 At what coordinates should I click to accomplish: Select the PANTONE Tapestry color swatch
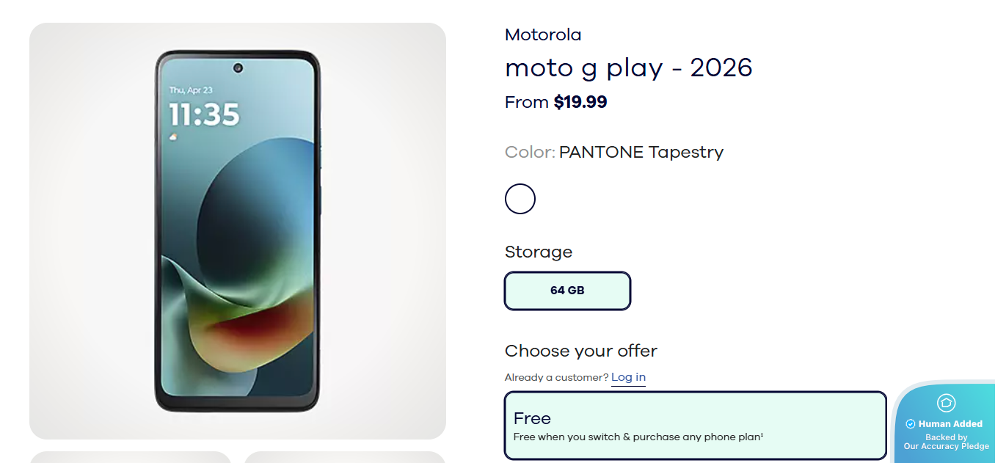pyautogui.click(x=520, y=199)
